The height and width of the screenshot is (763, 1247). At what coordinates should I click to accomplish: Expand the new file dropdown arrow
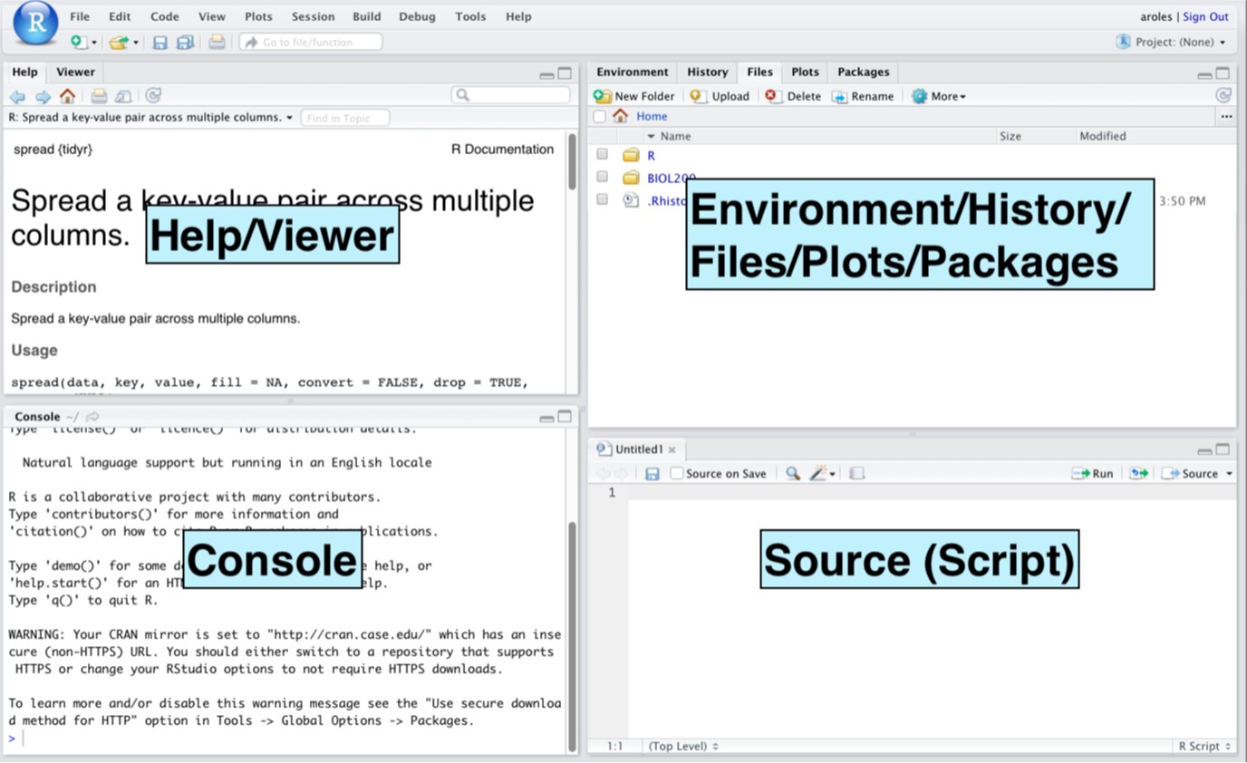(x=94, y=43)
